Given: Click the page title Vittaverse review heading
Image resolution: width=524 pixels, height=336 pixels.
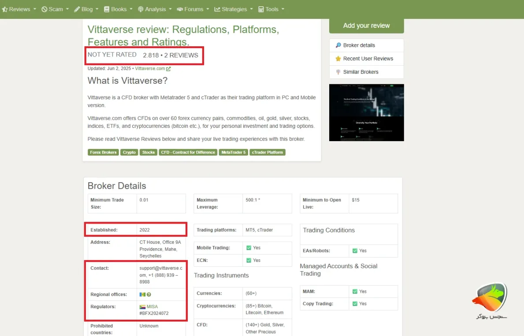Looking at the screenshot, I should pos(183,35).
